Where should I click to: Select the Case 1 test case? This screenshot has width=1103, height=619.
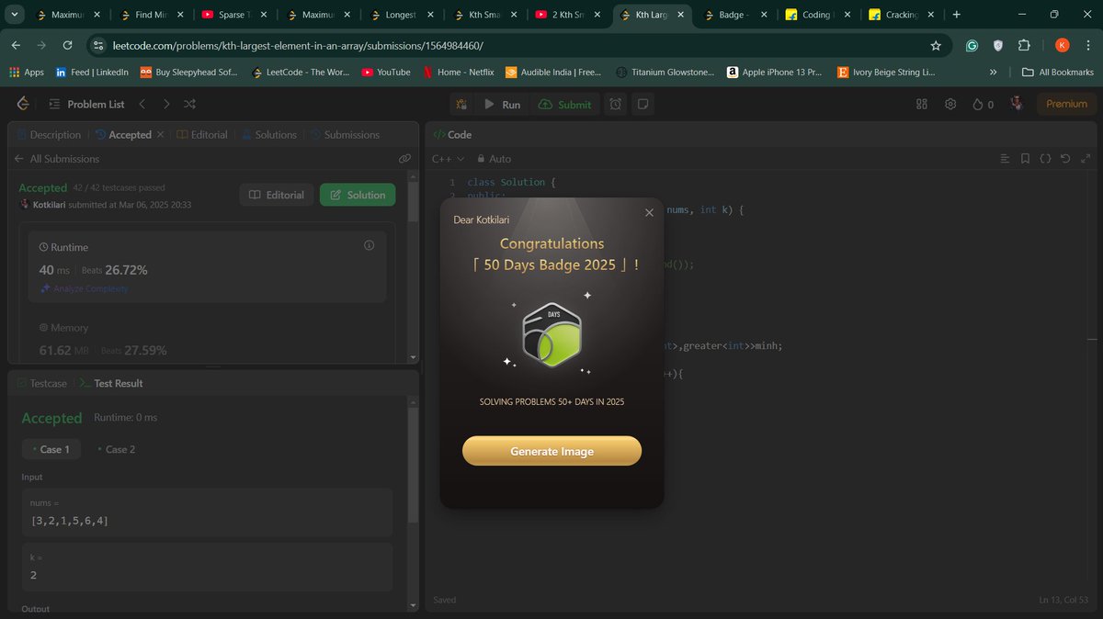(51, 449)
